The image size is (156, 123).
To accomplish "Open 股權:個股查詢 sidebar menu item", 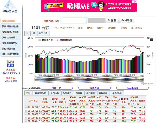I will pos(11,21).
